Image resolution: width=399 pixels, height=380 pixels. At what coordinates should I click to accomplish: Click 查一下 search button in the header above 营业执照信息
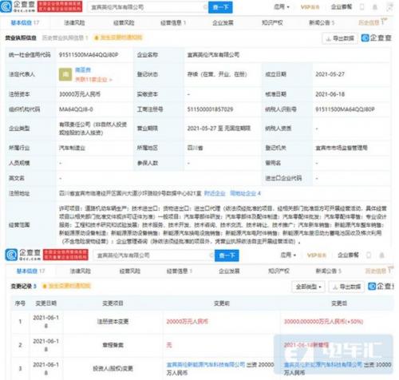pos(220,7)
